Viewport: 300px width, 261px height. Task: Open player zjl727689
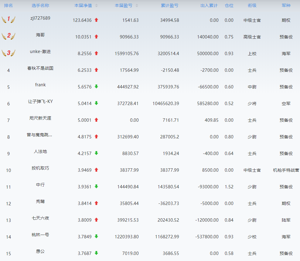(40, 18)
